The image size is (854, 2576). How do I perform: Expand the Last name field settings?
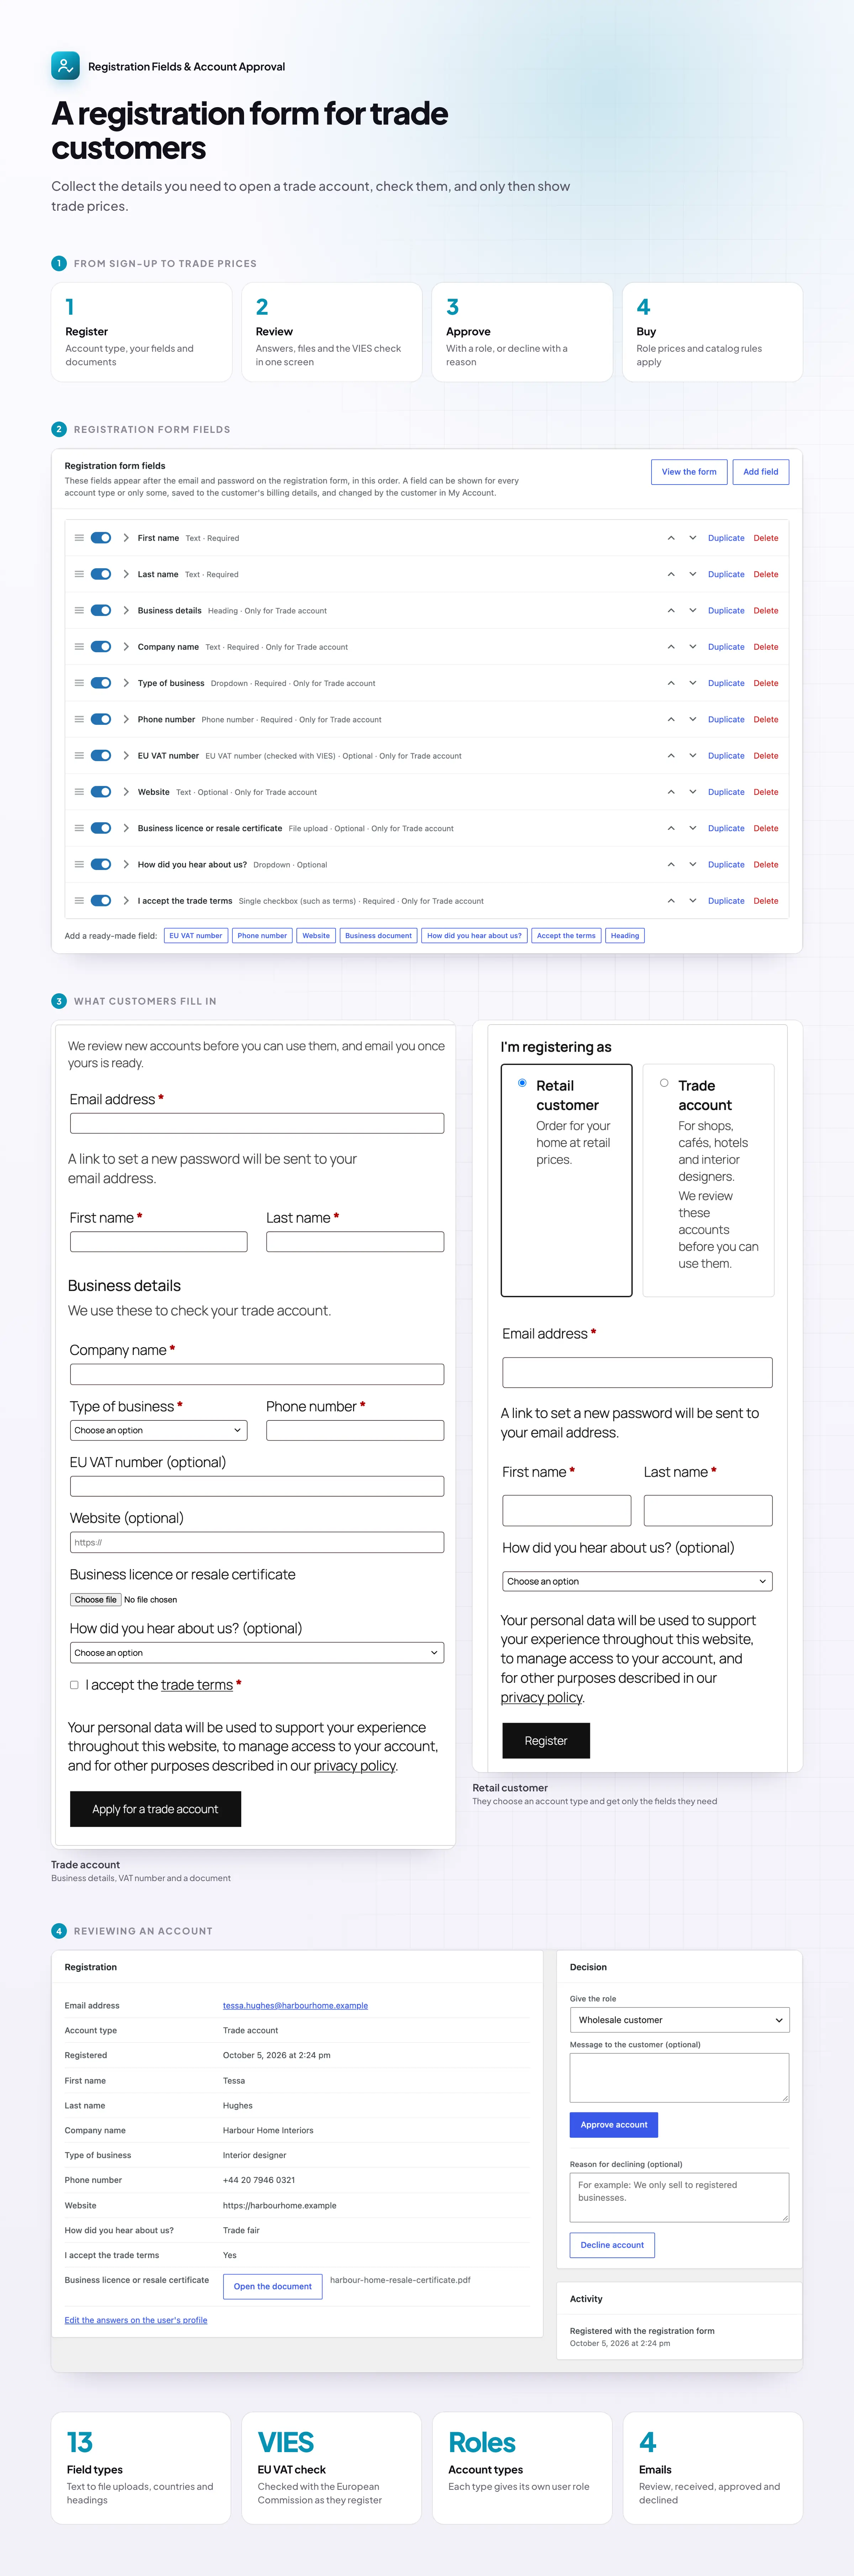[x=126, y=574]
